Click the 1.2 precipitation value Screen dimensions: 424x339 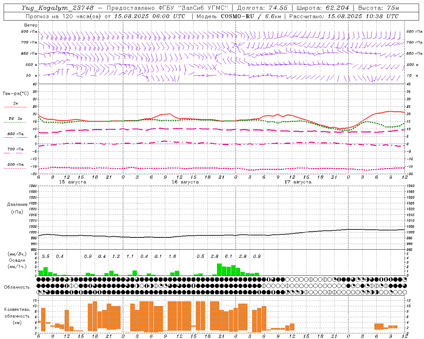click(x=116, y=256)
